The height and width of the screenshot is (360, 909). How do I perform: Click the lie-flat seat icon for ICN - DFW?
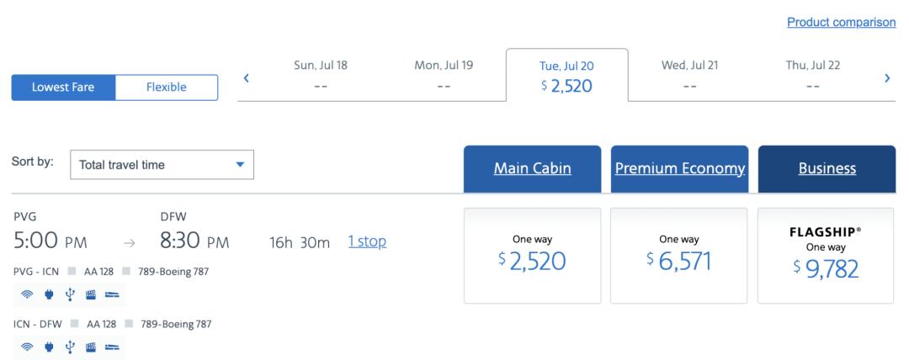(112, 346)
